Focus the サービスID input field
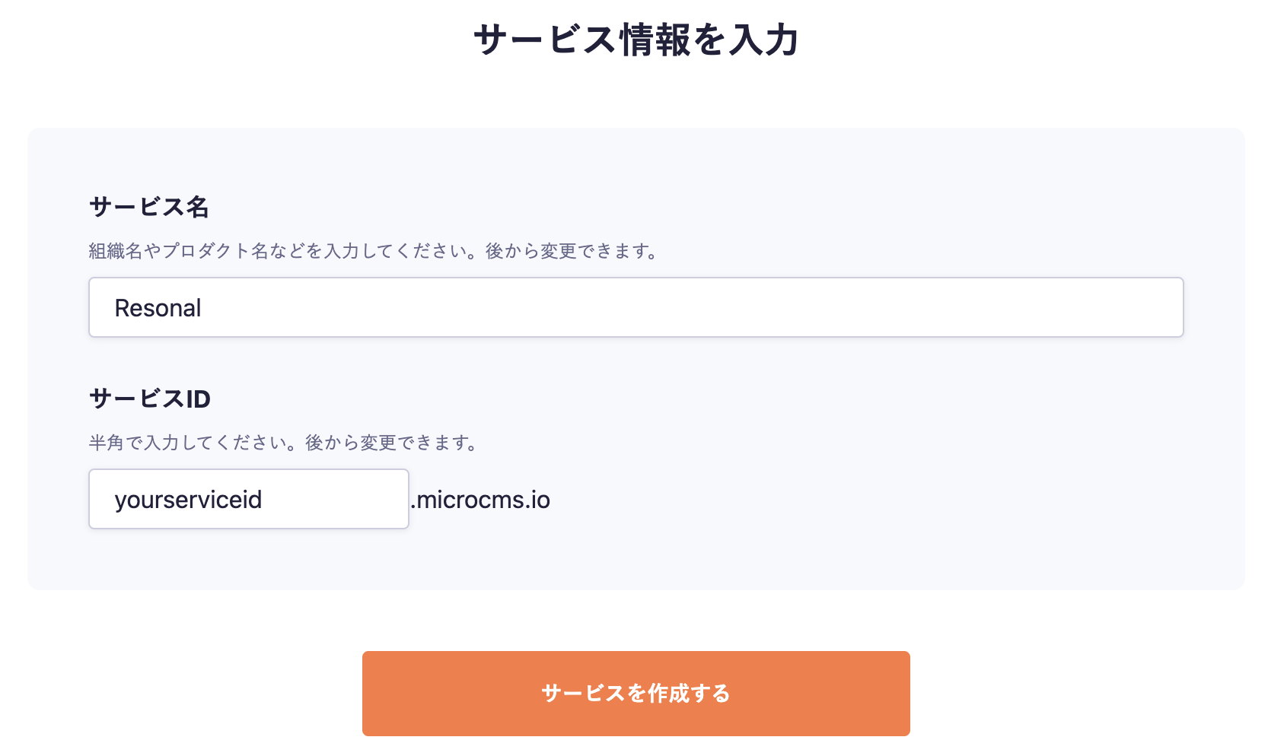Viewport: 1268px width, 756px height. pyautogui.click(x=248, y=499)
